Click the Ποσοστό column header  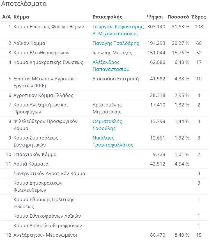(178, 17)
